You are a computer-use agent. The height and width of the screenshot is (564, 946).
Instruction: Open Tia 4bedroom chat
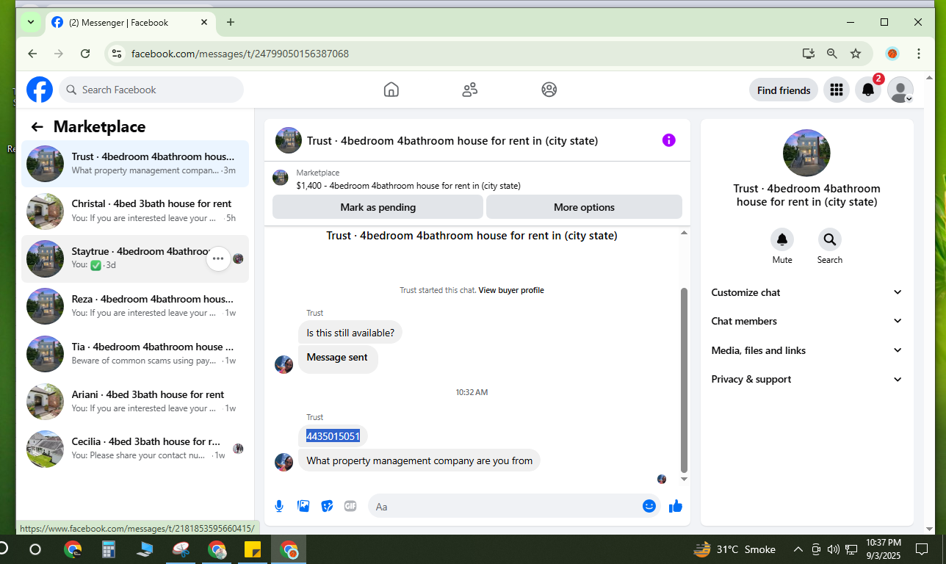tap(134, 353)
